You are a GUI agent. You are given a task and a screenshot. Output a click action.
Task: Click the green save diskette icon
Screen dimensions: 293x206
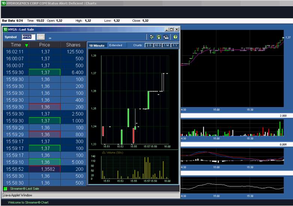pos(159,37)
